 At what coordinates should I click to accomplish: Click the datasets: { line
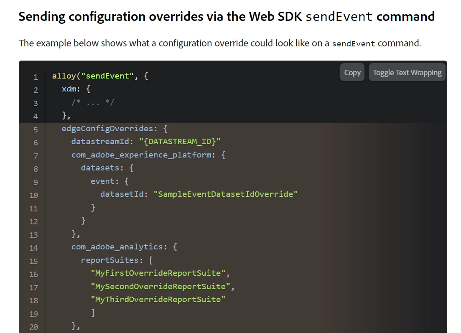(107, 168)
